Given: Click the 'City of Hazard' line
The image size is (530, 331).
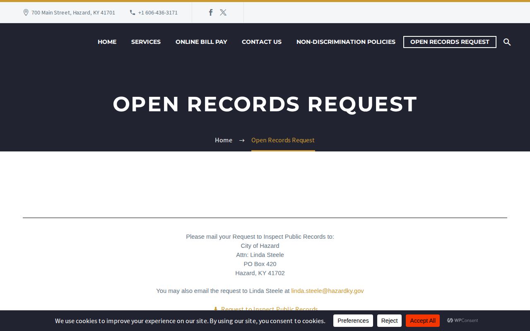Looking at the screenshot, I should 260,246.
